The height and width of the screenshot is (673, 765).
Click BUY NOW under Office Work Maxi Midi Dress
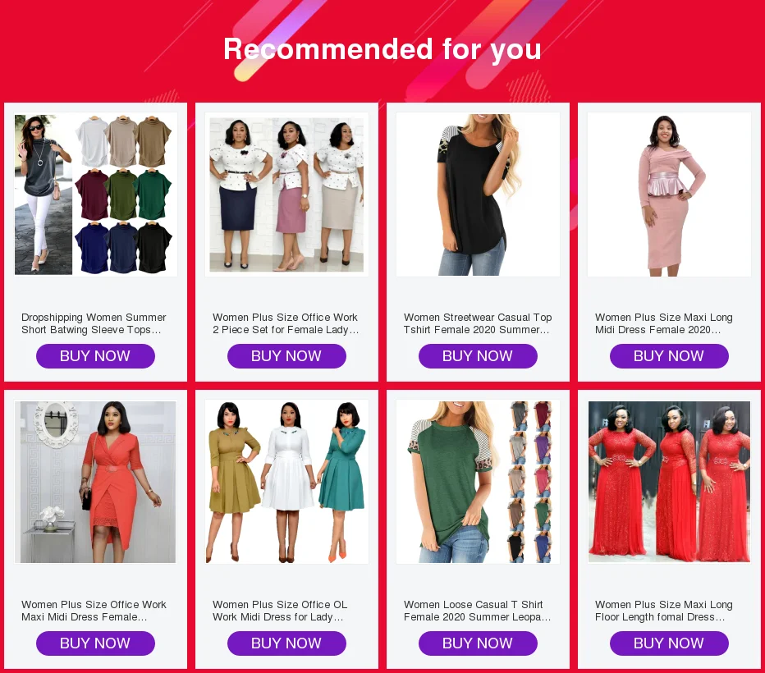[x=95, y=643]
